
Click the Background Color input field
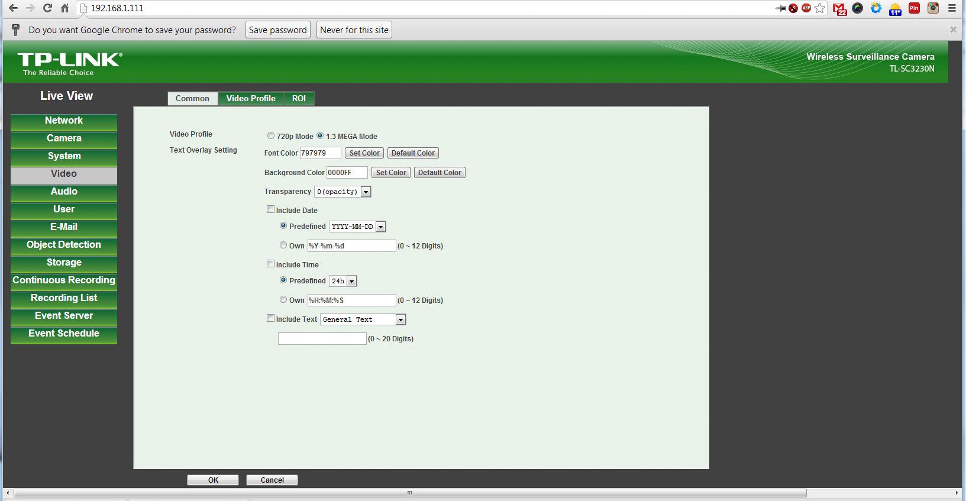347,173
